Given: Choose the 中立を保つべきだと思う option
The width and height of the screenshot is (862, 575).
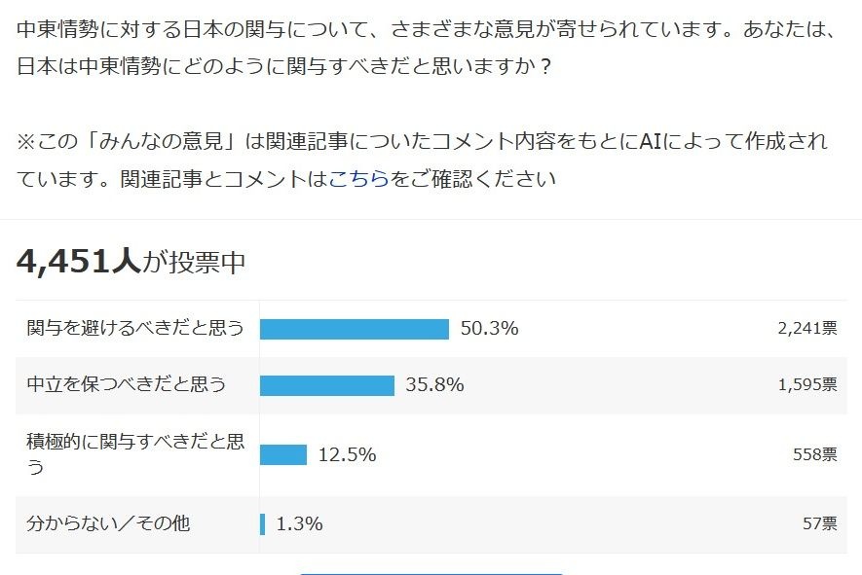Looking at the screenshot, I should click(x=127, y=384).
